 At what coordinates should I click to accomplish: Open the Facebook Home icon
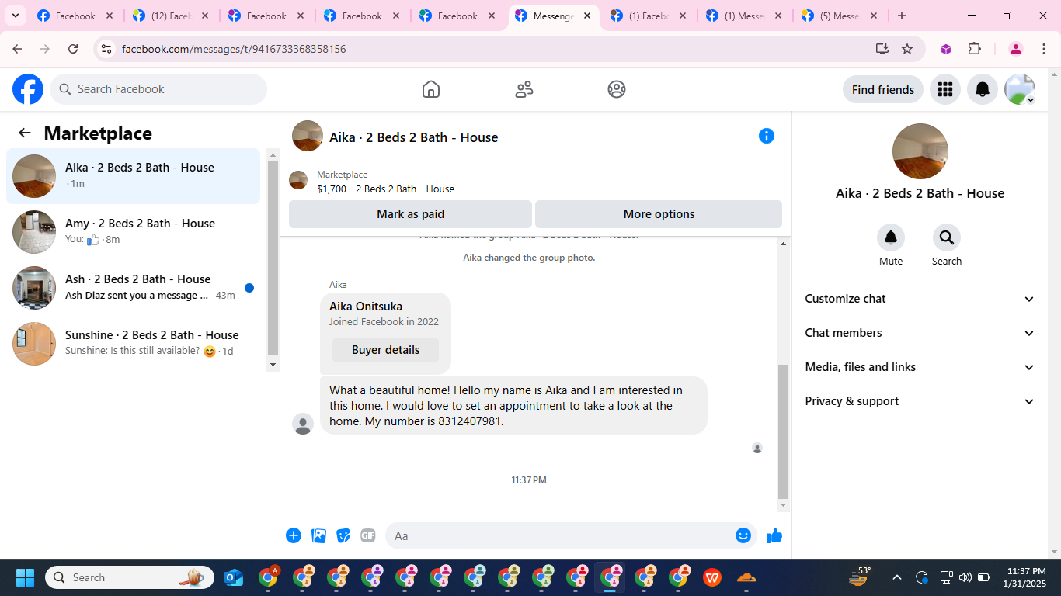click(431, 89)
